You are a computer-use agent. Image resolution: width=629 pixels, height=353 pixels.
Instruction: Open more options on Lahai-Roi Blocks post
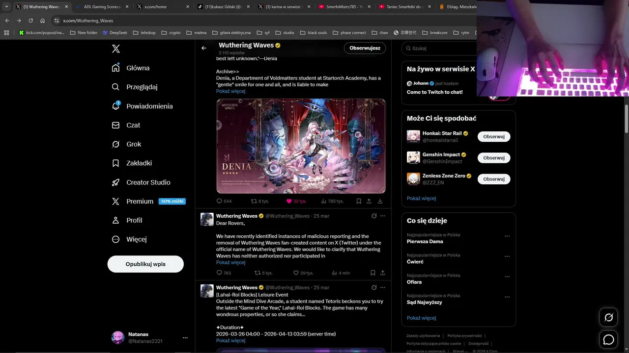383,287
